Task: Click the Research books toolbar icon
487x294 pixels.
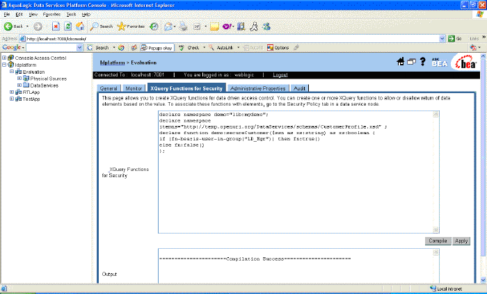Action: (x=241, y=26)
